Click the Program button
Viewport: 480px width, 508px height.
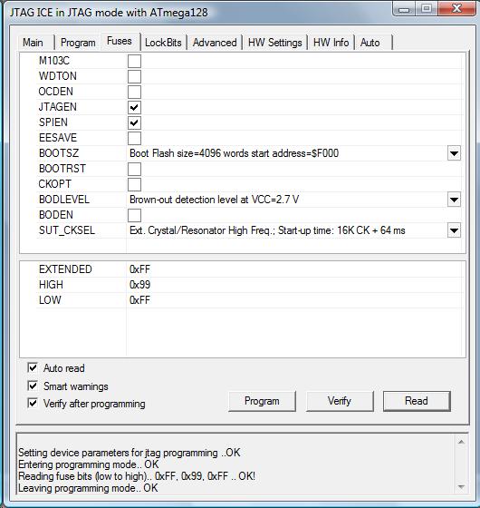point(262,401)
